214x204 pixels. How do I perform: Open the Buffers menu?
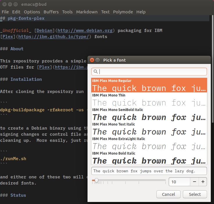tap(51, 12)
